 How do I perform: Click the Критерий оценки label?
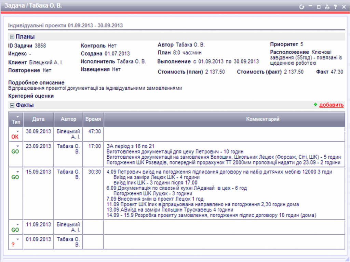[x=31, y=96]
